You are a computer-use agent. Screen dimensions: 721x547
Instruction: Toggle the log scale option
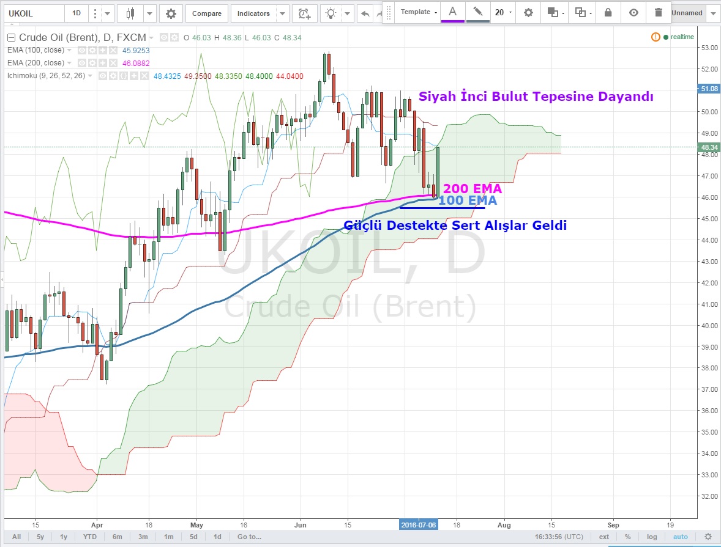click(x=652, y=537)
